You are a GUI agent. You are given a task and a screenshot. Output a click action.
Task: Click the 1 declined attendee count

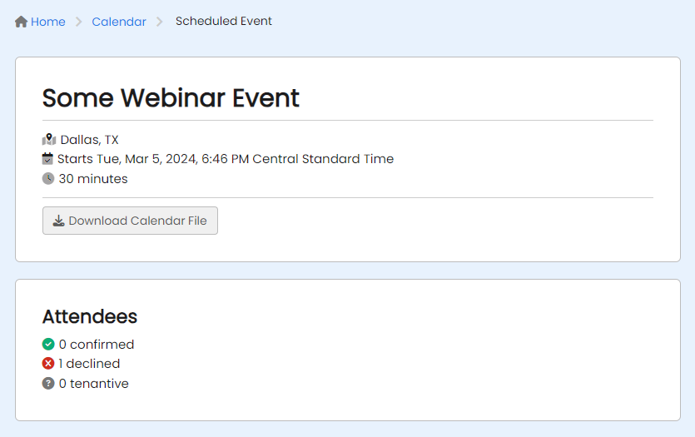[89, 363]
